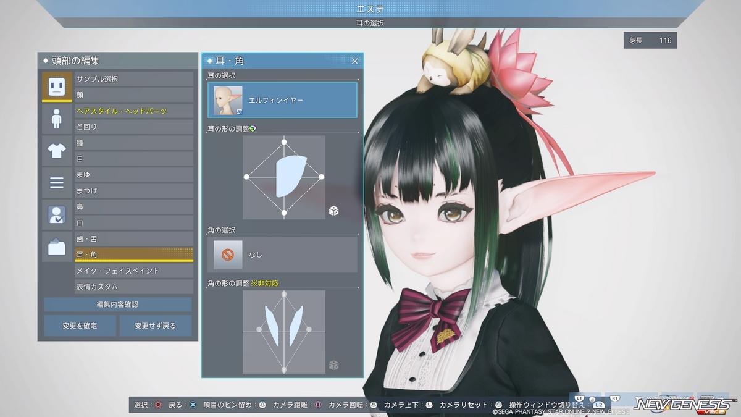The height and width of the screenshot is (417, 741).
Task: Randomize ear shape with dice icon
Action: coord(333,211)
